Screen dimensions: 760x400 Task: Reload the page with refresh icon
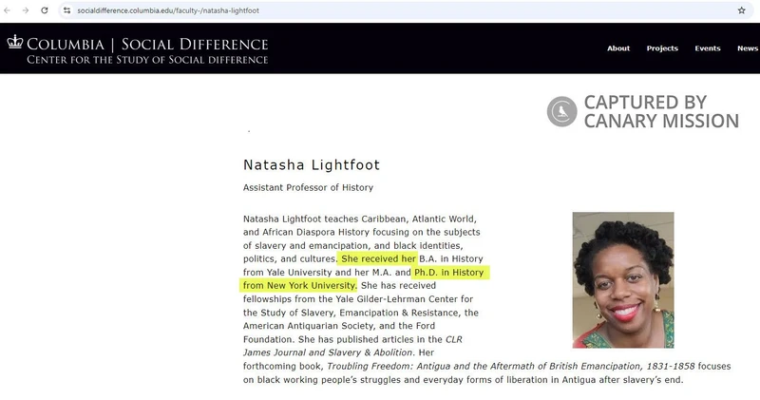point(44,10)
